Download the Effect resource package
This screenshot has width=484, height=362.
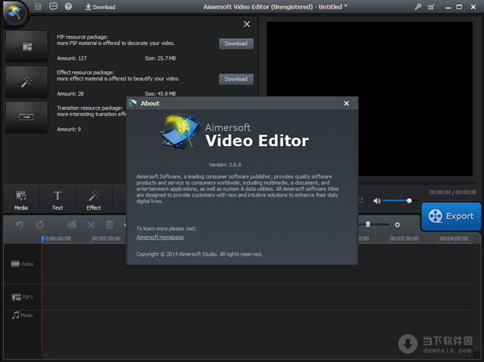point(236,79)
